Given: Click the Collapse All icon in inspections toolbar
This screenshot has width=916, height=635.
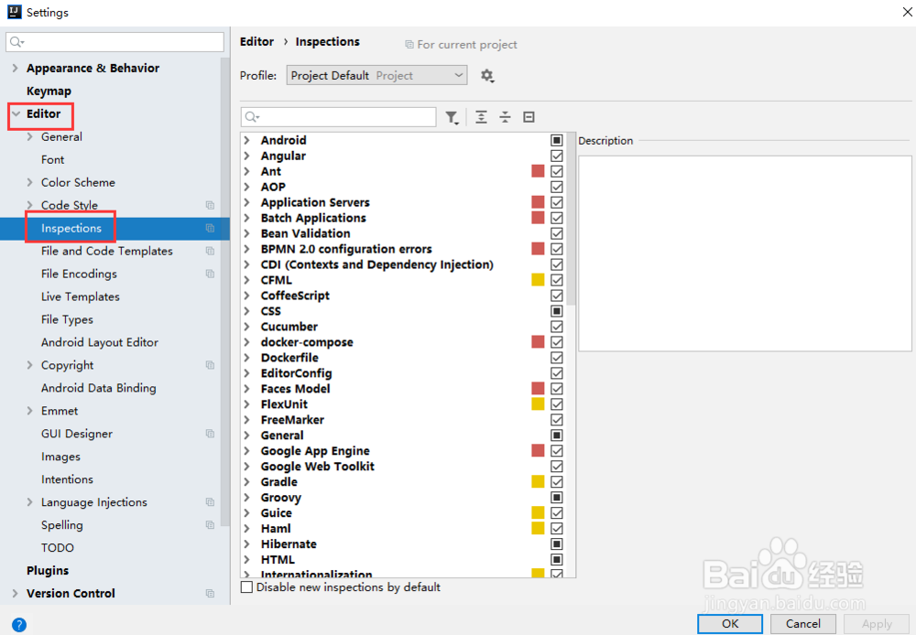Looking at the screenshot, I should click(x=505, y=117).
